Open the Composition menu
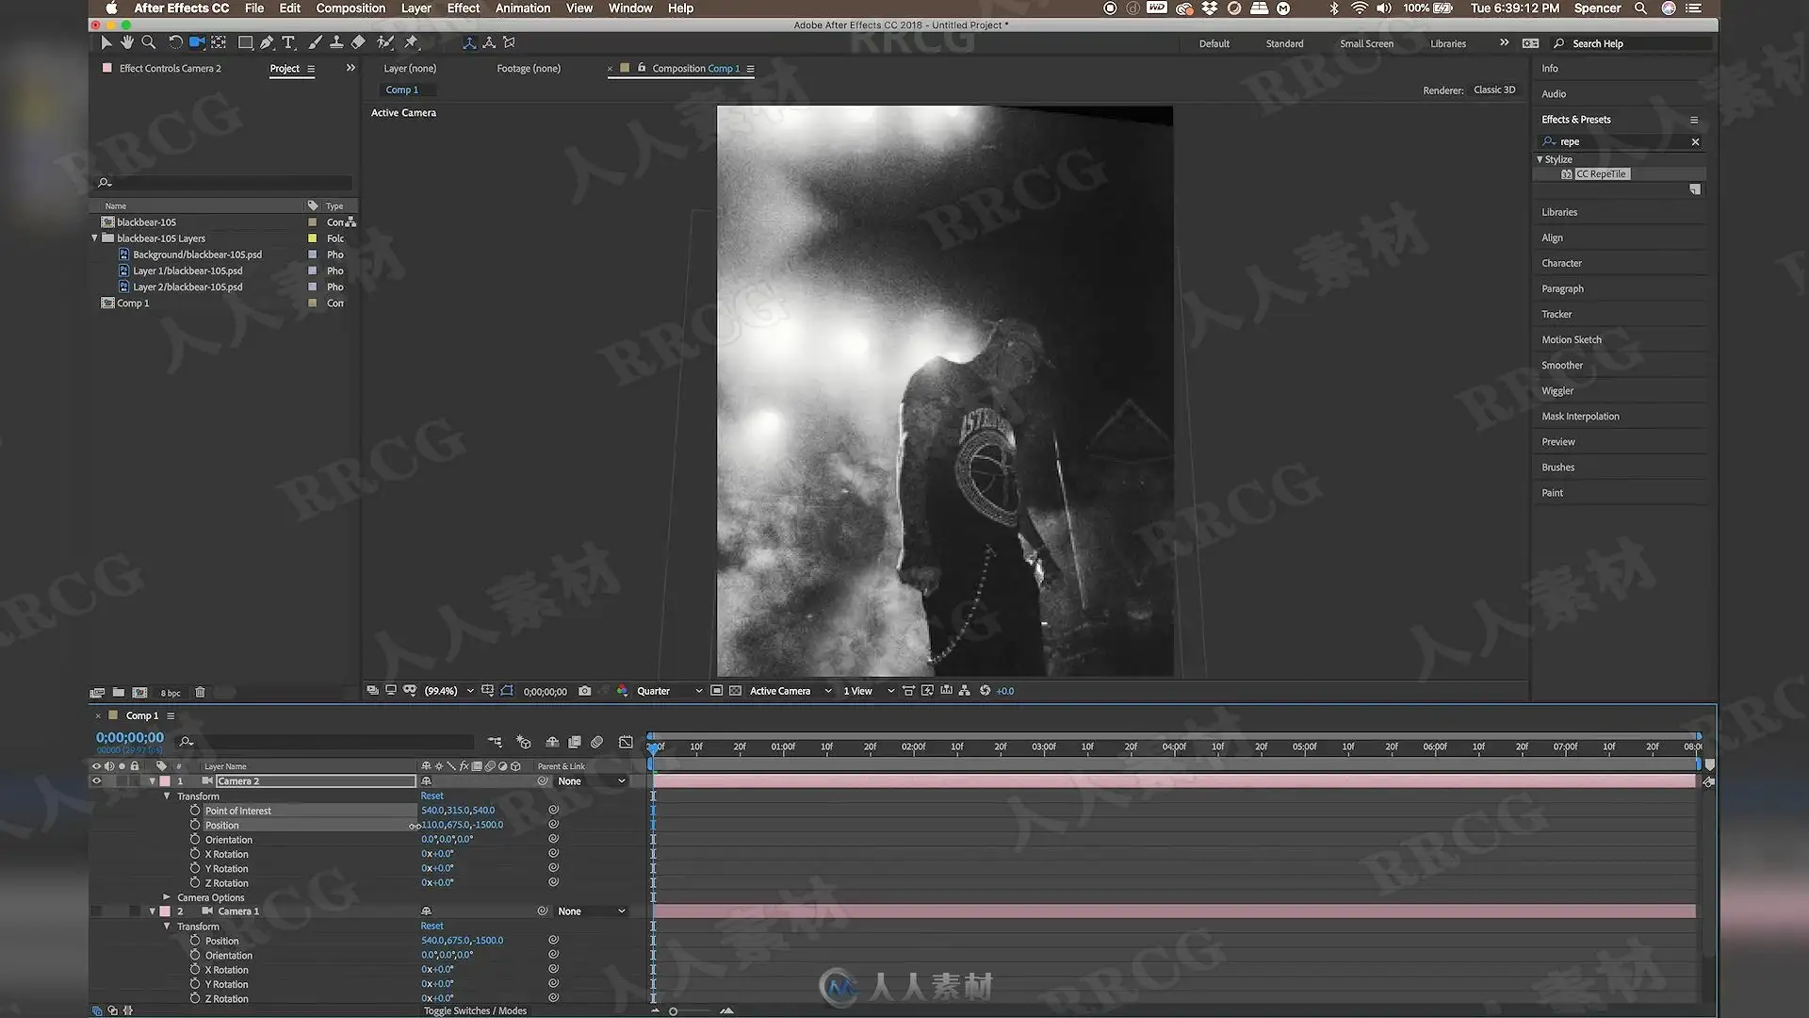The height and width of the screenshot is (1018, 1809). point(350,8)
